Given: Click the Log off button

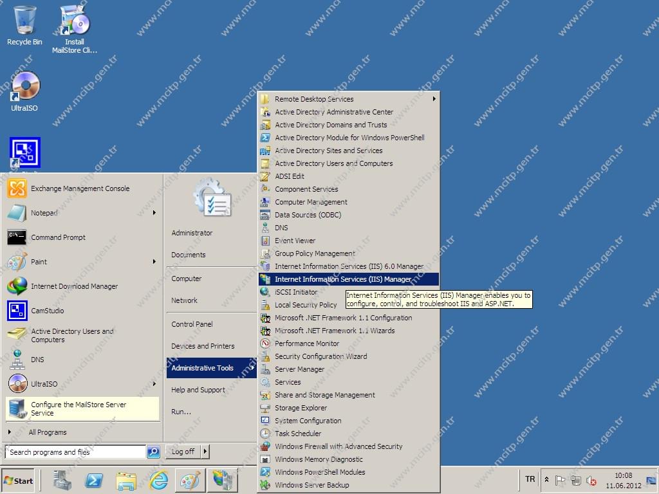Looking at the screenshot, I should click(183, 452).
